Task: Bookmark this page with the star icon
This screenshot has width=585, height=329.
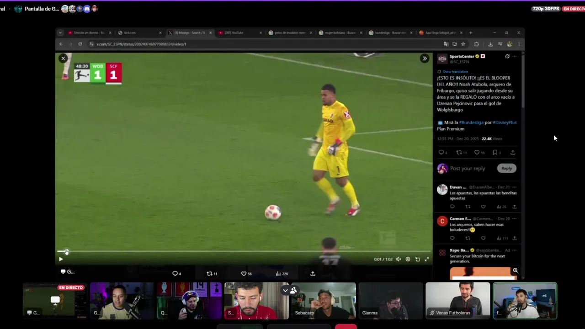Action: coord(463,44)
